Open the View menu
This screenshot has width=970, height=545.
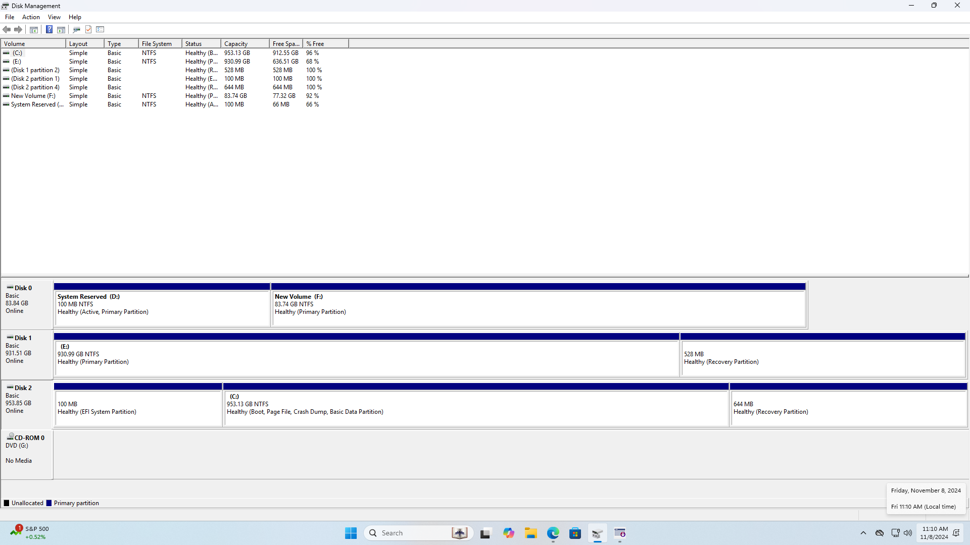coord(54,17)
